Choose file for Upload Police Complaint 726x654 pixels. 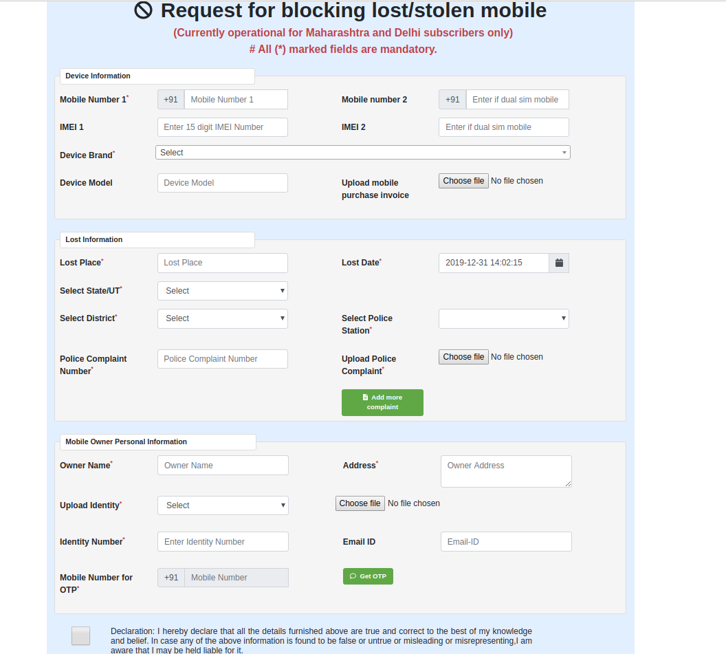pyautogui.click(x=463, y=357)
